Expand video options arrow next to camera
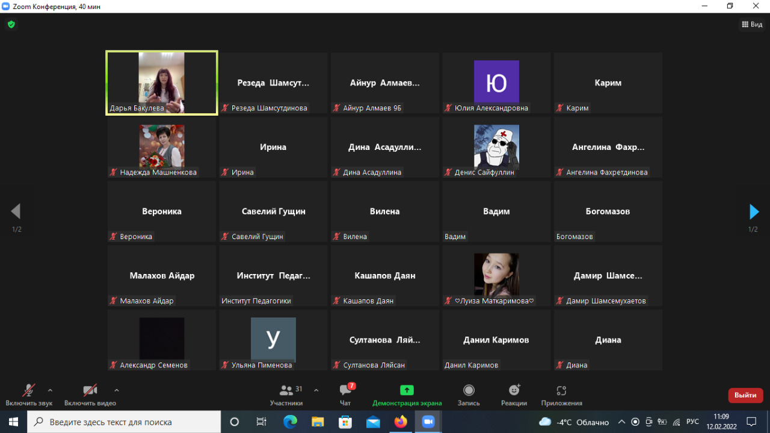The height and width of the screenshot is (433, 770). [x=117, y=390]
